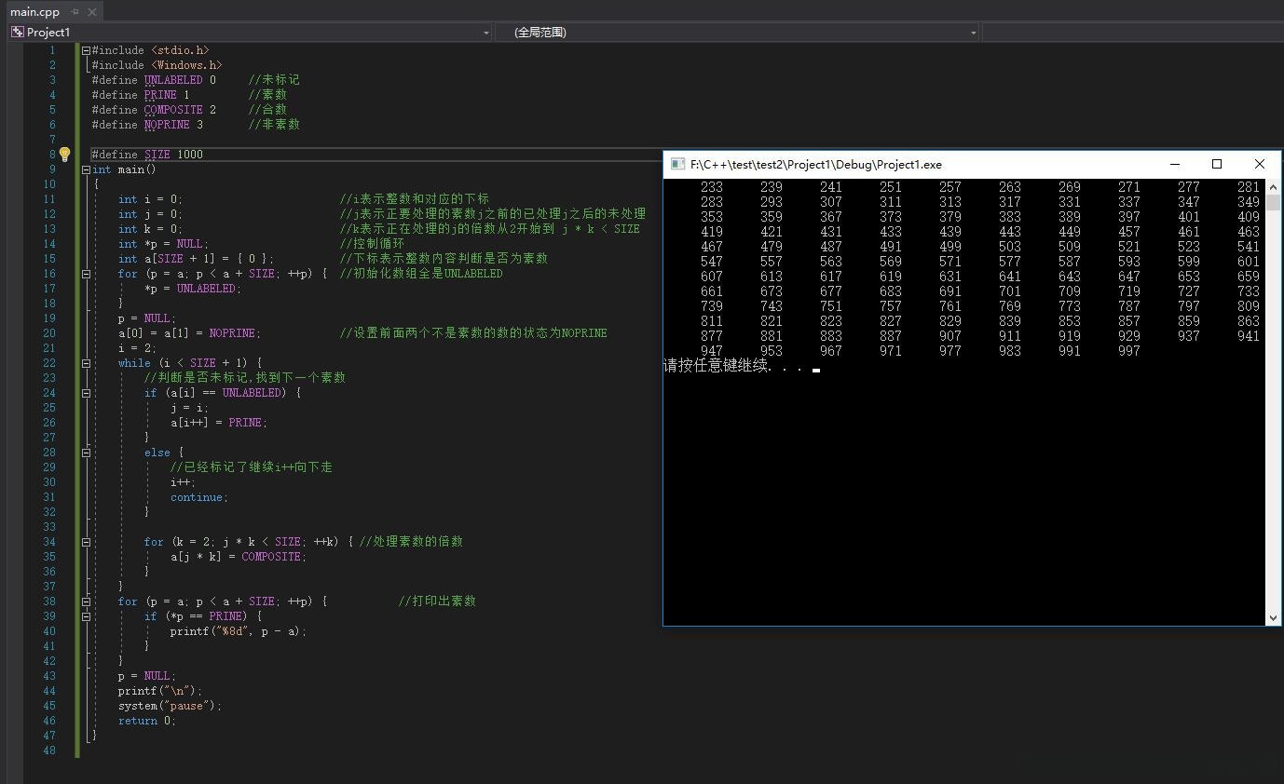Collapse the main() function at line 9
Screen dimensions: 1284x784
(x=86, y=169)
